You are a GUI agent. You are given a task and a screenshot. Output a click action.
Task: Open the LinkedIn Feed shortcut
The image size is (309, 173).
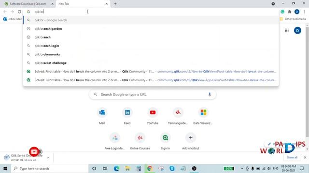(x=127, y=116)
